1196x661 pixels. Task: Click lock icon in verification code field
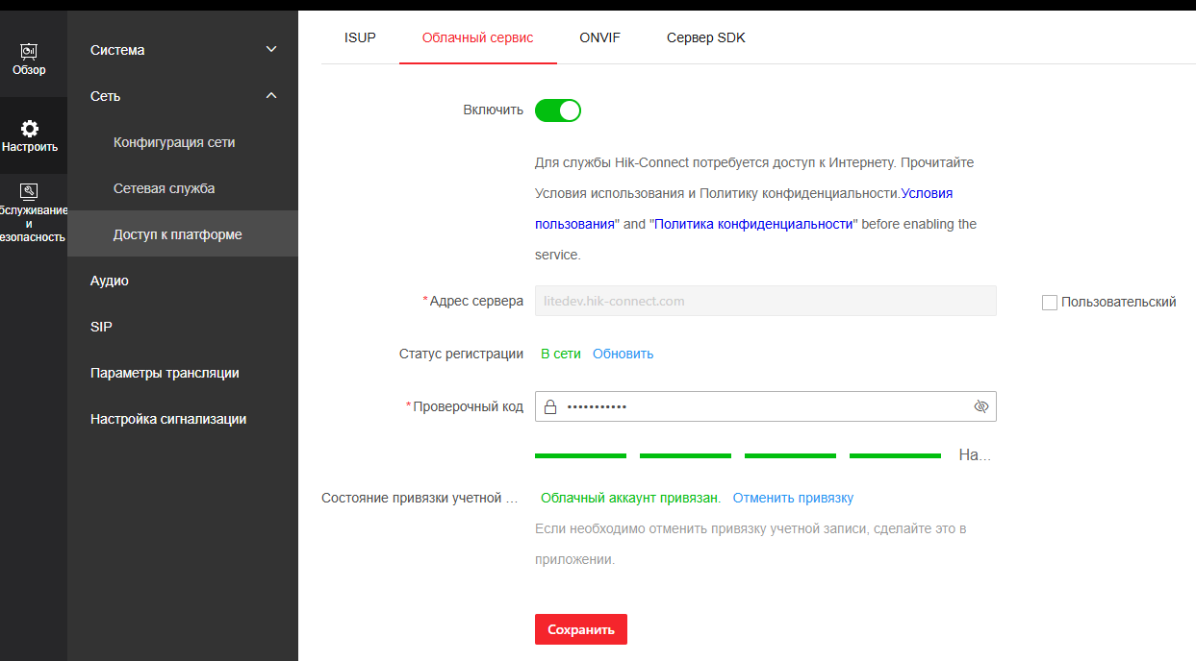click(x=550, y=407)
